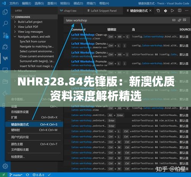Select the TeX icon in activity bar
This screenshot has height=177, width=191.
(x=5, y=58)
